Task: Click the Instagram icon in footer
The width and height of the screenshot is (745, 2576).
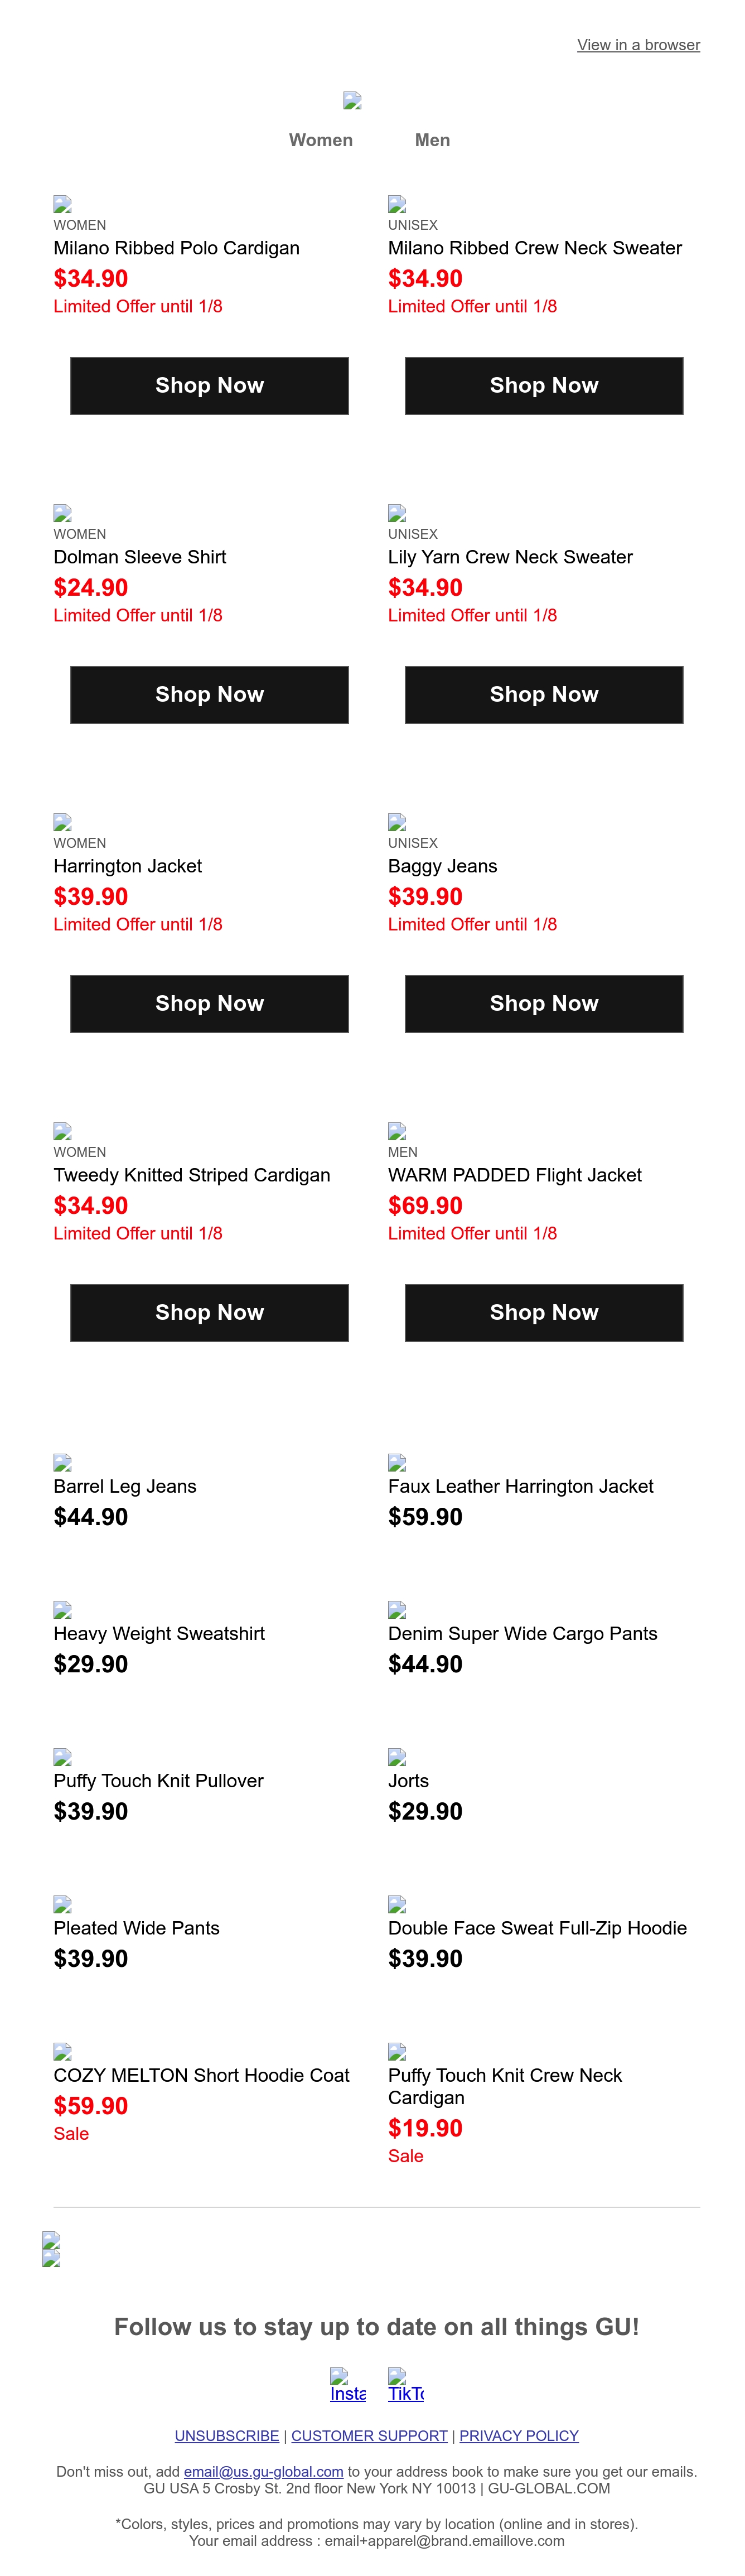Action: pyautogui.click(x=348, y=2385)
